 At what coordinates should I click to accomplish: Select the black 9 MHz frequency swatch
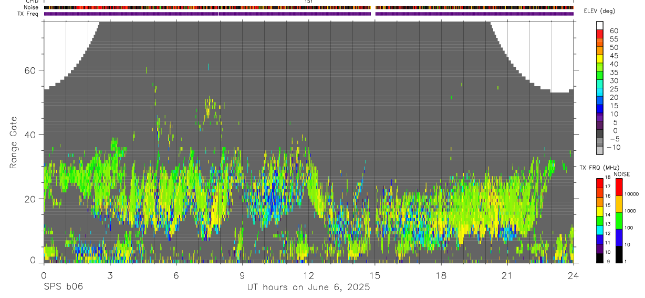click(600, 258)
